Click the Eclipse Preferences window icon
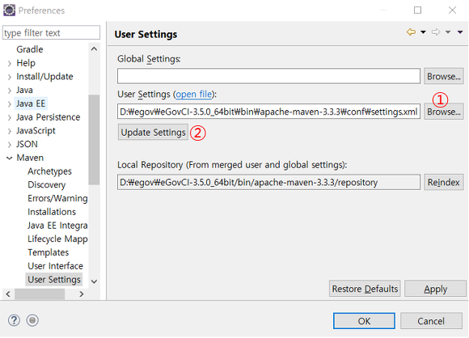Viewport: 469px width, 338px height. click(9, 11)
